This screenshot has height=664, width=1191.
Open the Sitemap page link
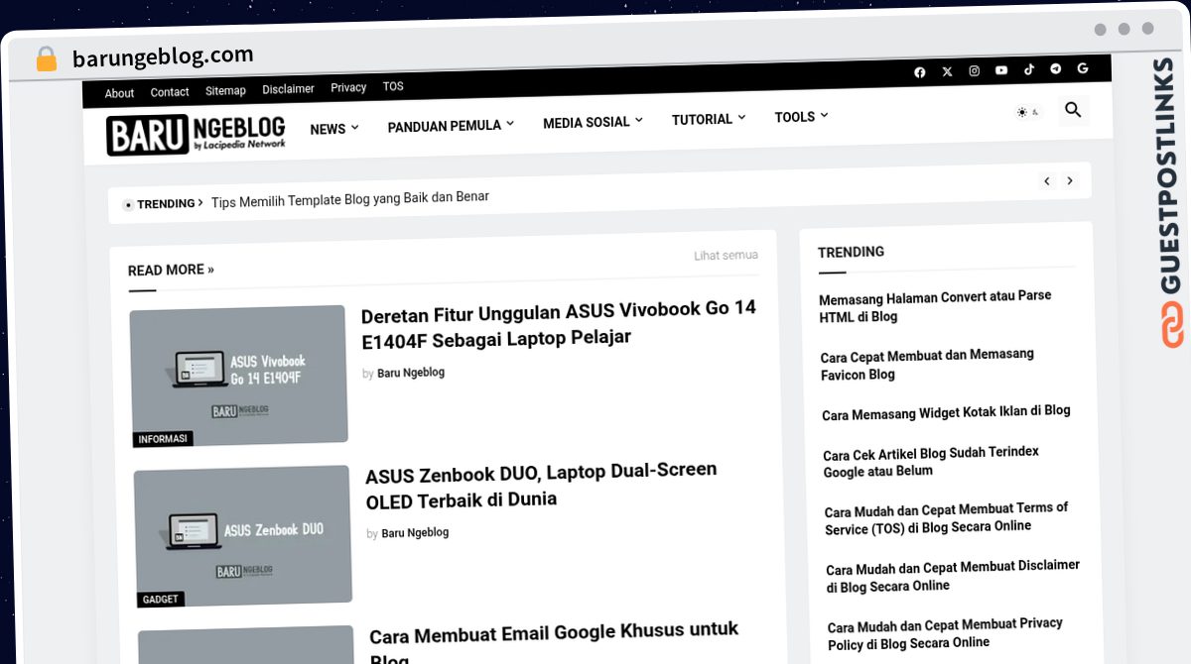click(x=225, y=90)
